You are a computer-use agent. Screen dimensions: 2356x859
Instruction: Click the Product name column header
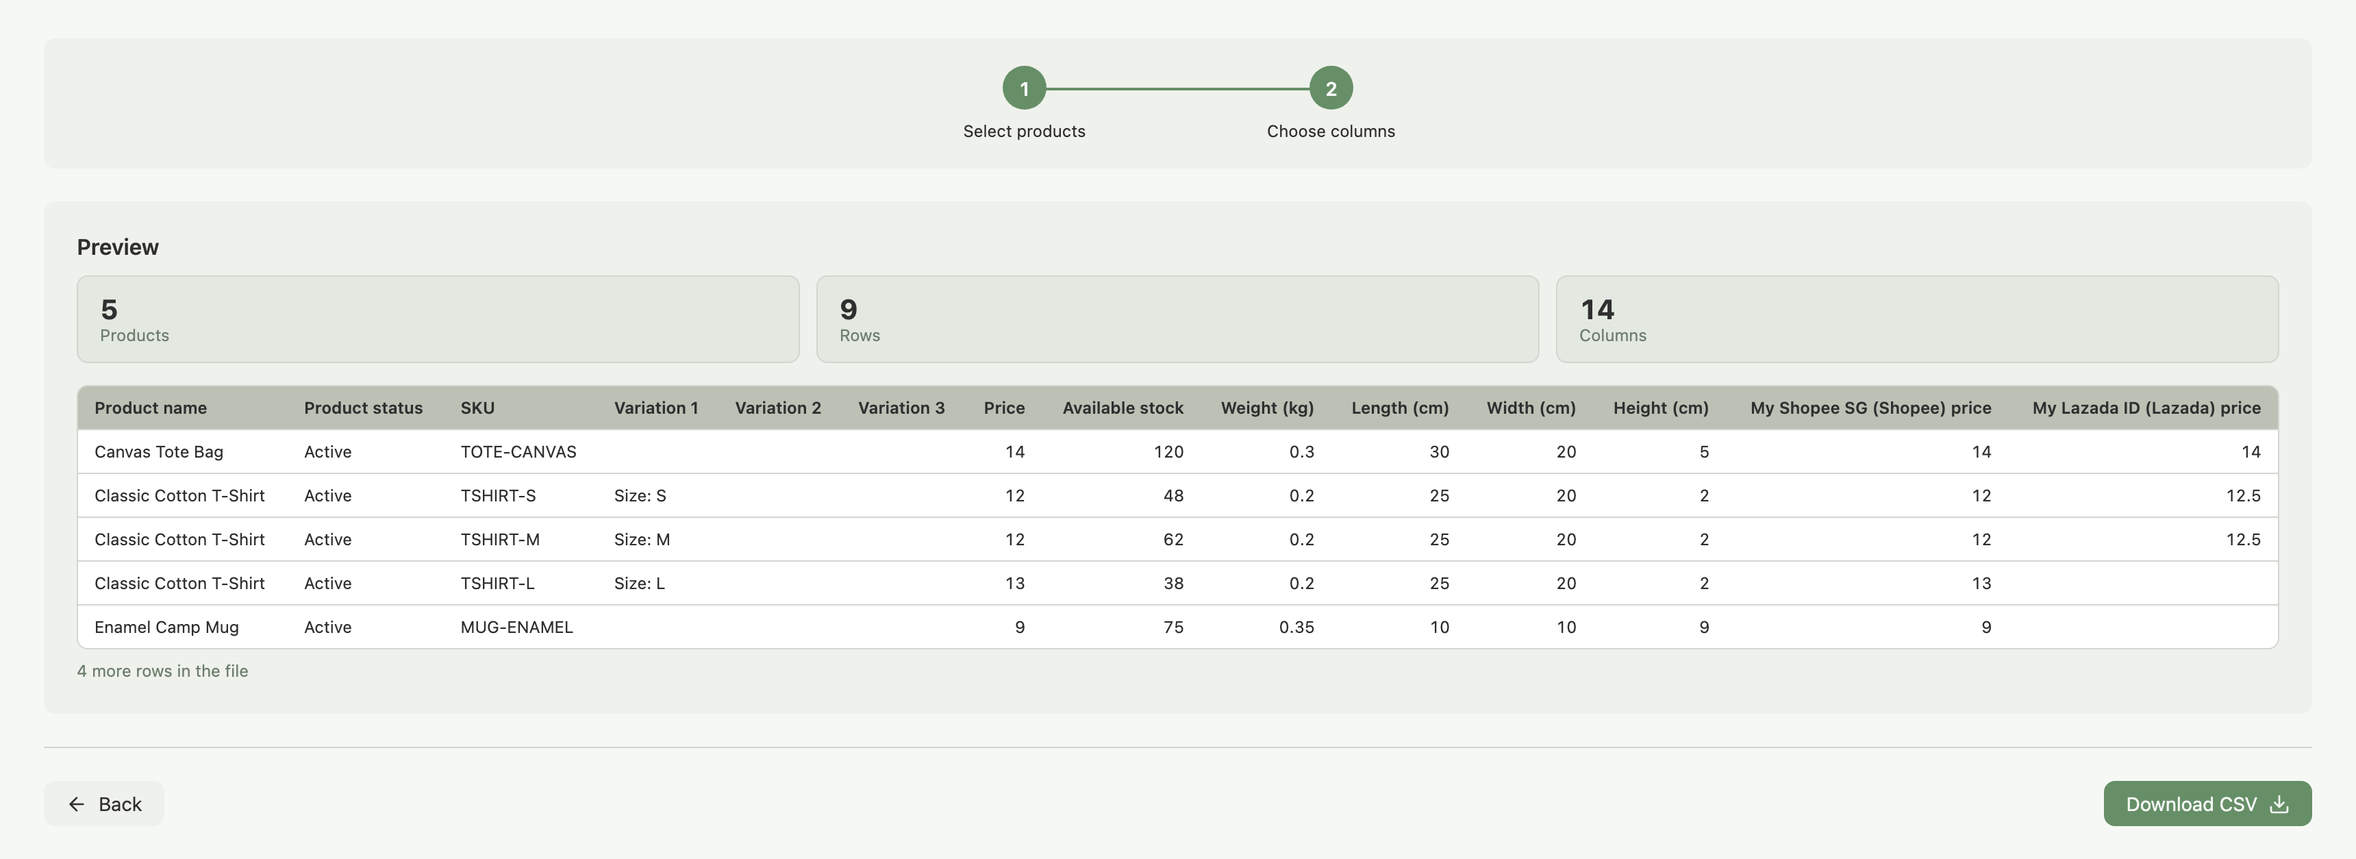(x=151, y=408)
